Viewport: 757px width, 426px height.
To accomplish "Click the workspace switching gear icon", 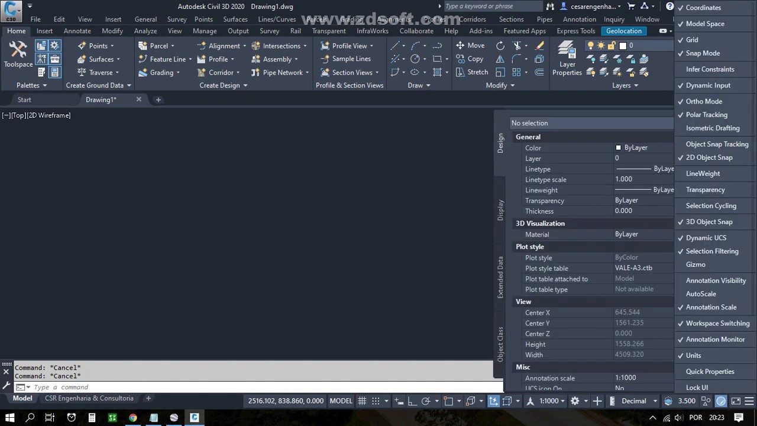I will [575, 401].
